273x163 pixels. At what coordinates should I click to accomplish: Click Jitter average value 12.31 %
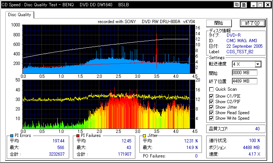point(191,141)
